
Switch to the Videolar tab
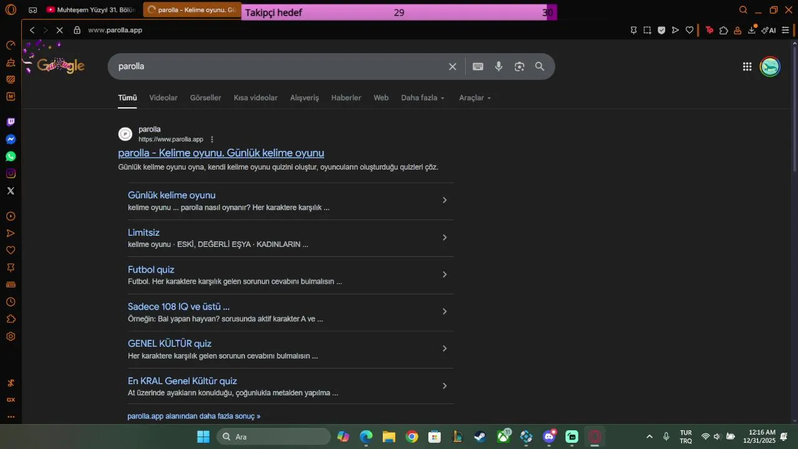163,98
